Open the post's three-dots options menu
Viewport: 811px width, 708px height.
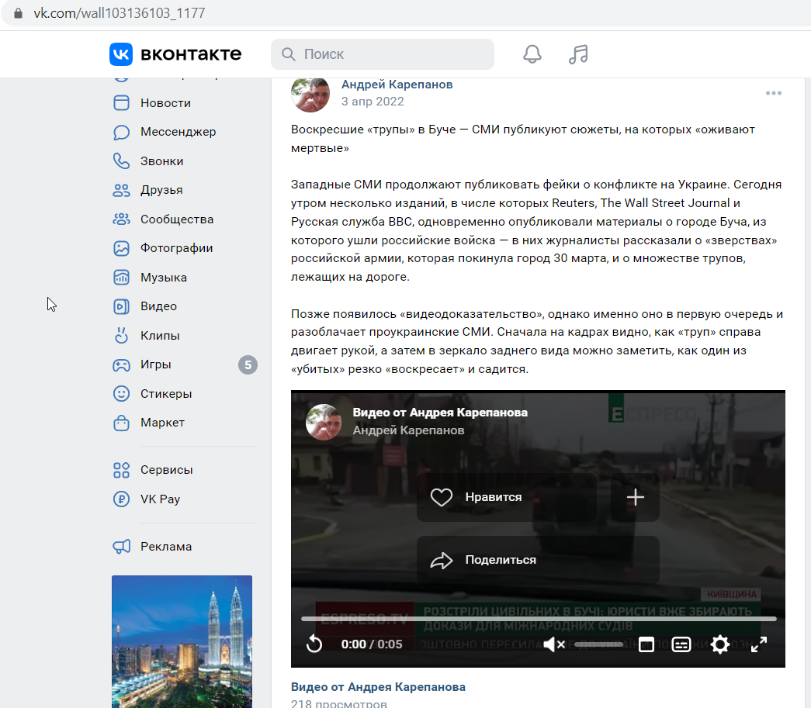(774, 93)
